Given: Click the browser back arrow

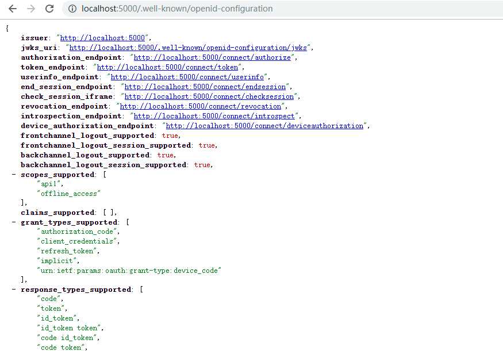Looking at the screenshot, I should 13,9.
